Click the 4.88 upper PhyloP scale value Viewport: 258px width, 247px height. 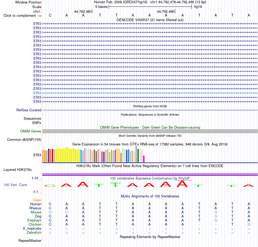(35, 178)
